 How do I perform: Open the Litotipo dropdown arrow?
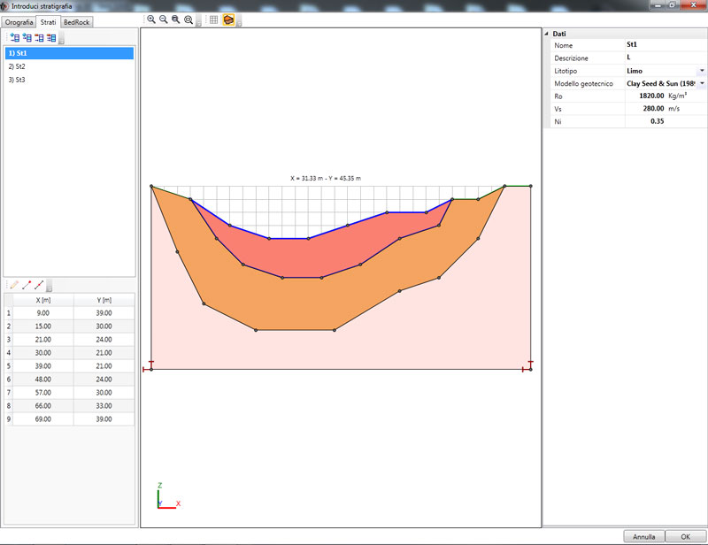coord(702,71)
